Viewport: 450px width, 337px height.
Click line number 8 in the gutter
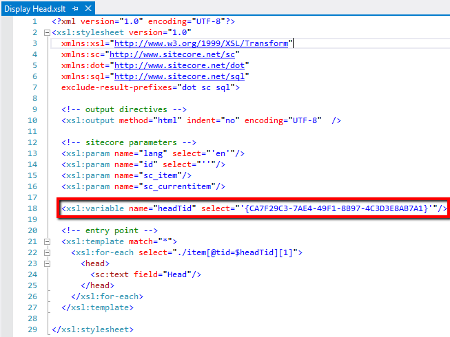tap(34, 98)
